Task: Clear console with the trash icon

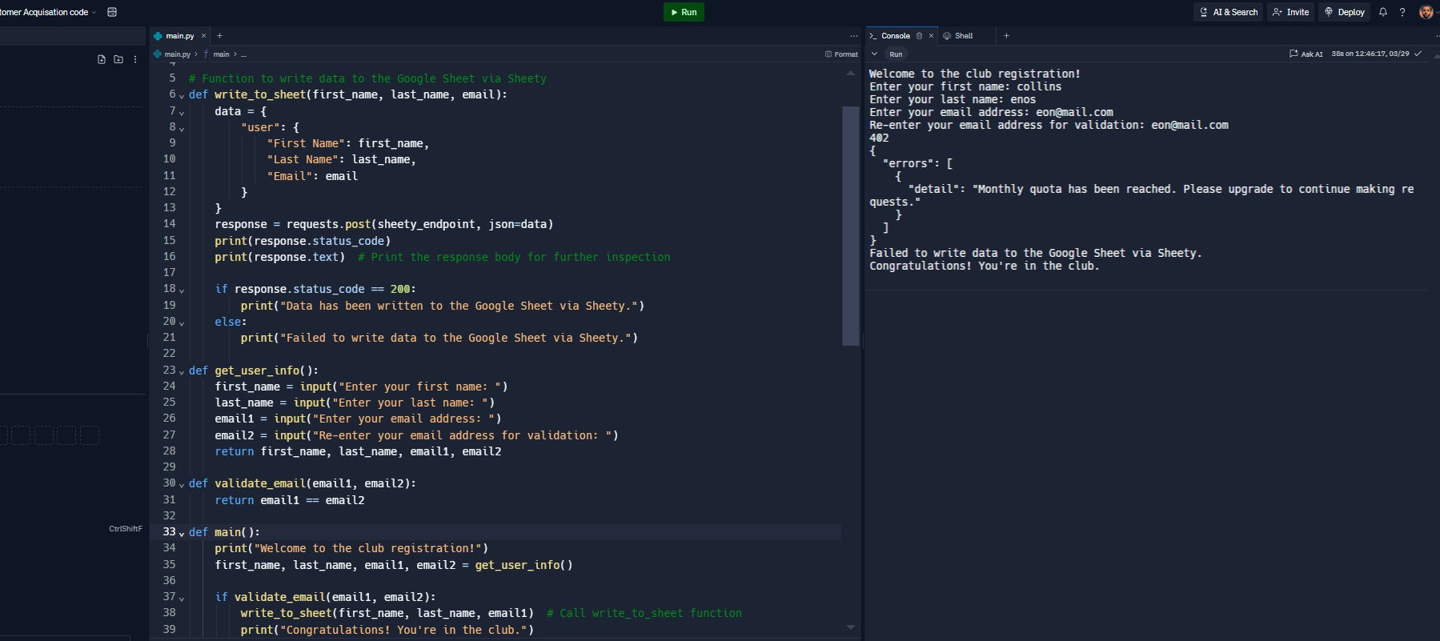Action: (x=919, y=36)
